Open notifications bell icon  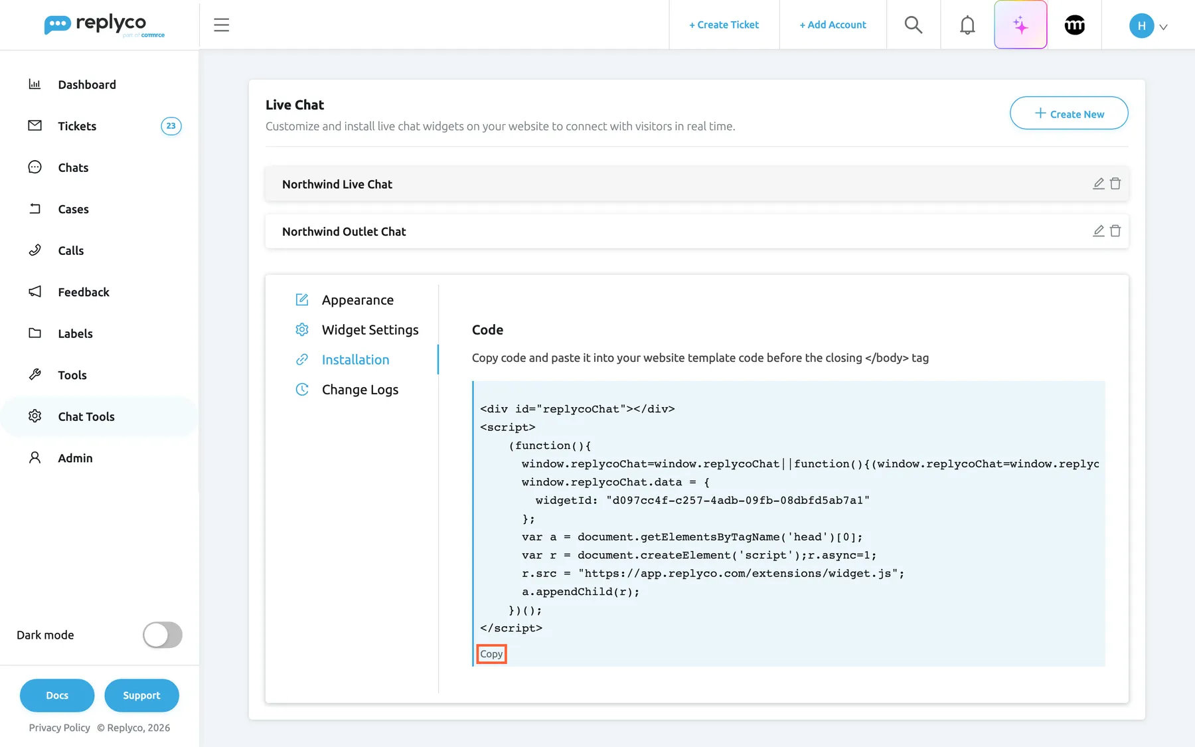[967, 25]
